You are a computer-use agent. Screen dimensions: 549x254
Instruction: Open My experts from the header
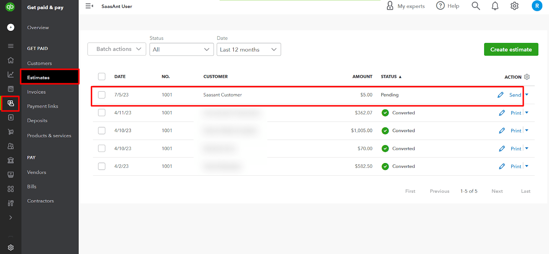click(406, 6)
